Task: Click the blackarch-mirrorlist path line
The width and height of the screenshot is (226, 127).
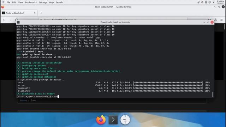Action: point(68,71)
